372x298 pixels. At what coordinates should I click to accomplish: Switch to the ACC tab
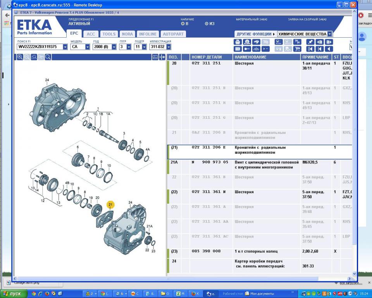91,34
